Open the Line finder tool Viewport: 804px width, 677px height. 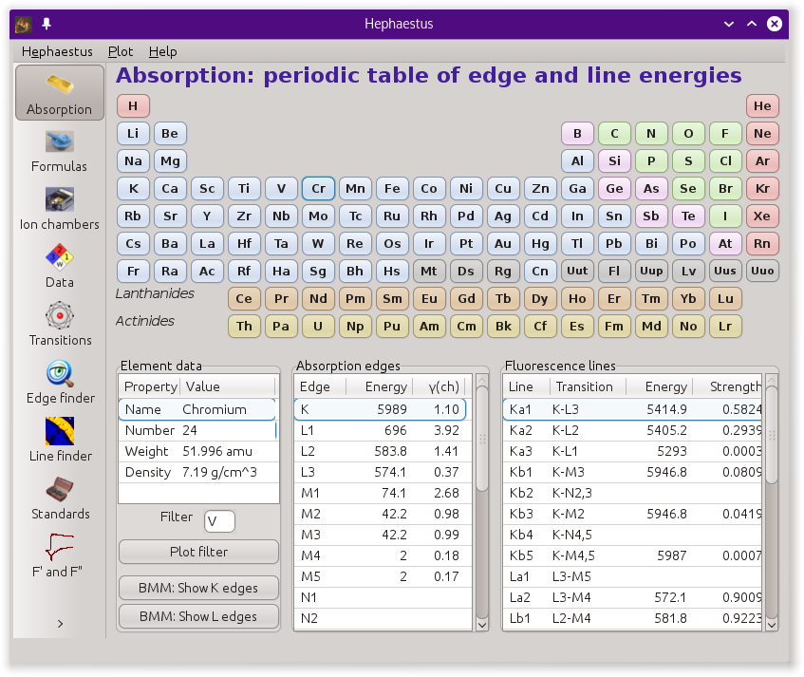(x=60, y=441)
